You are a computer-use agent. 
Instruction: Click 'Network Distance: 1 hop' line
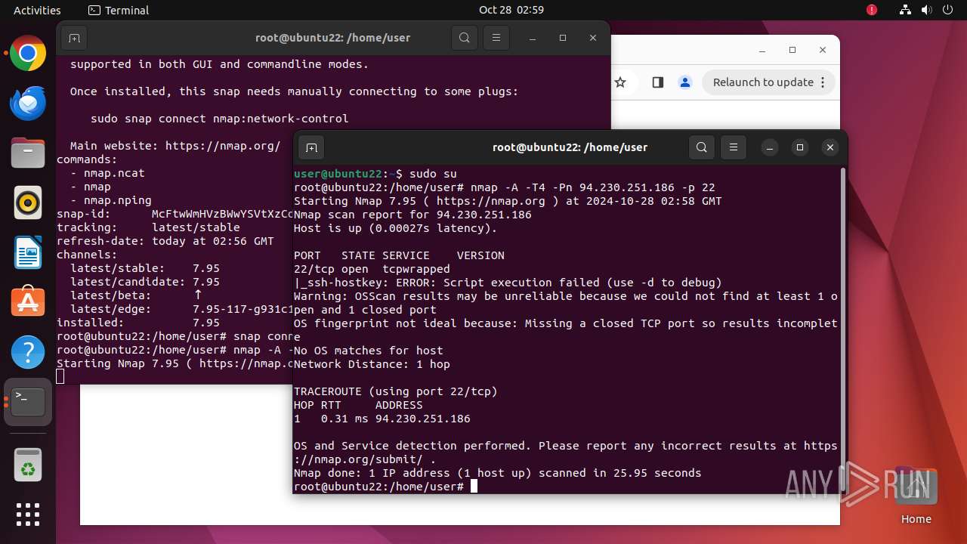pos(372,364)
